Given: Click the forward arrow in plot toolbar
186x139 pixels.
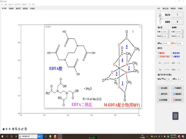Looking at the screenshot, I should coord(10,129).
